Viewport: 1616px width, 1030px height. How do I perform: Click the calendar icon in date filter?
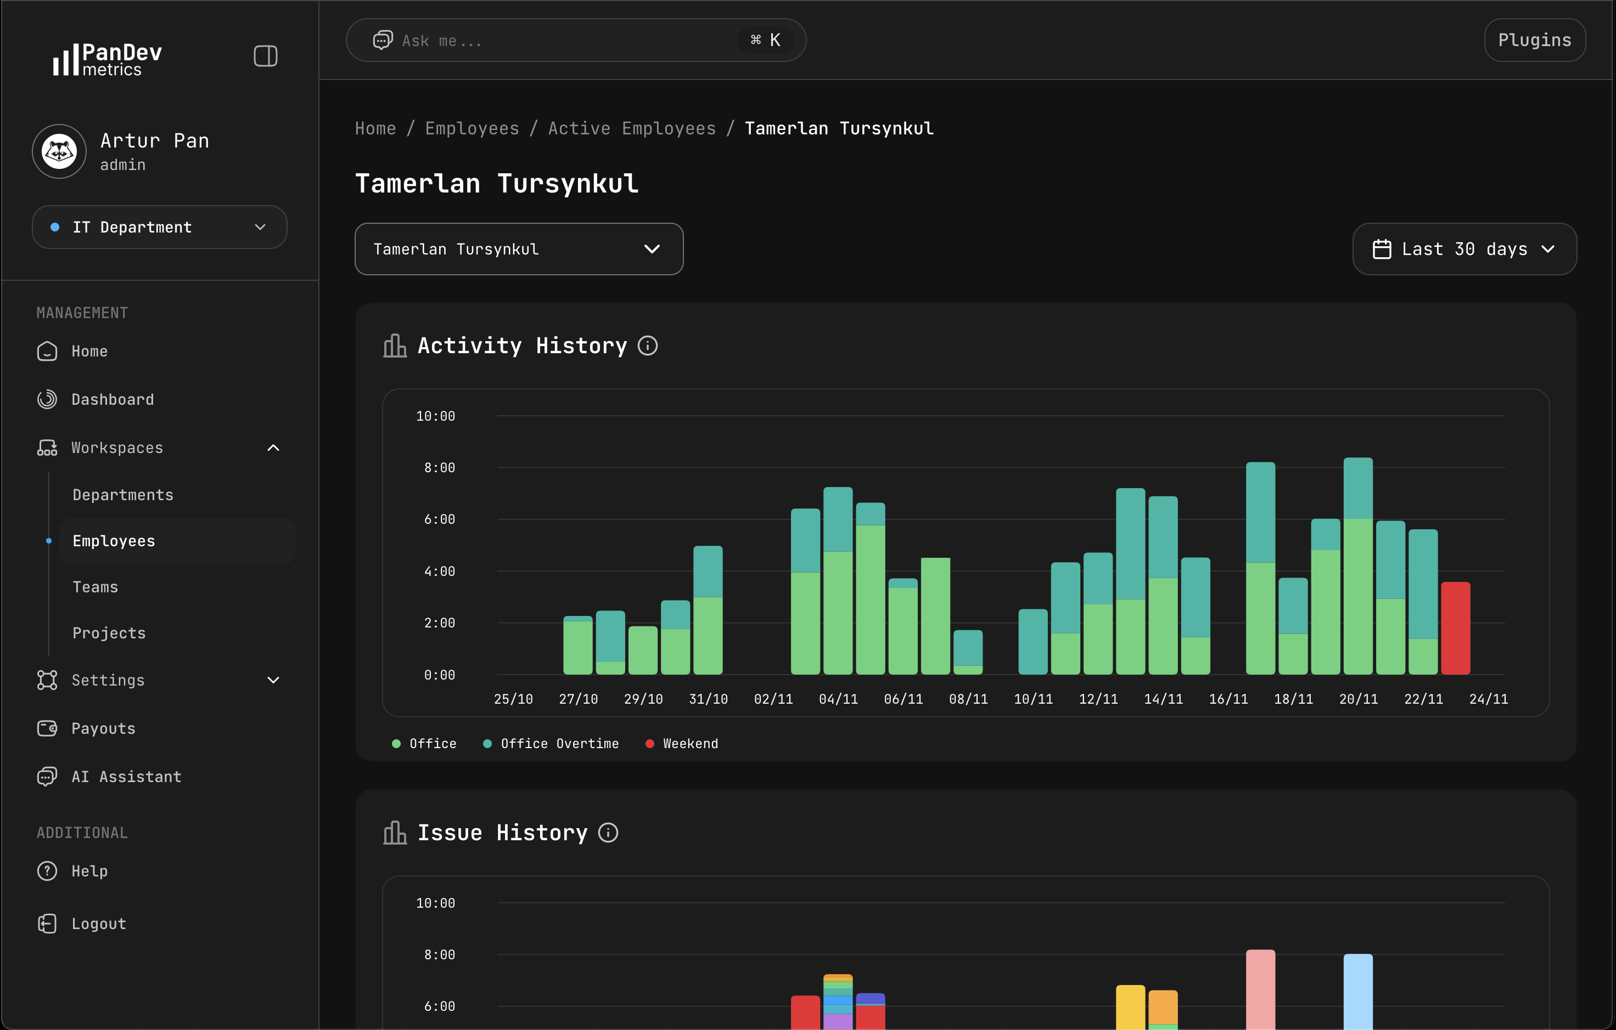tap(1382, 249)
